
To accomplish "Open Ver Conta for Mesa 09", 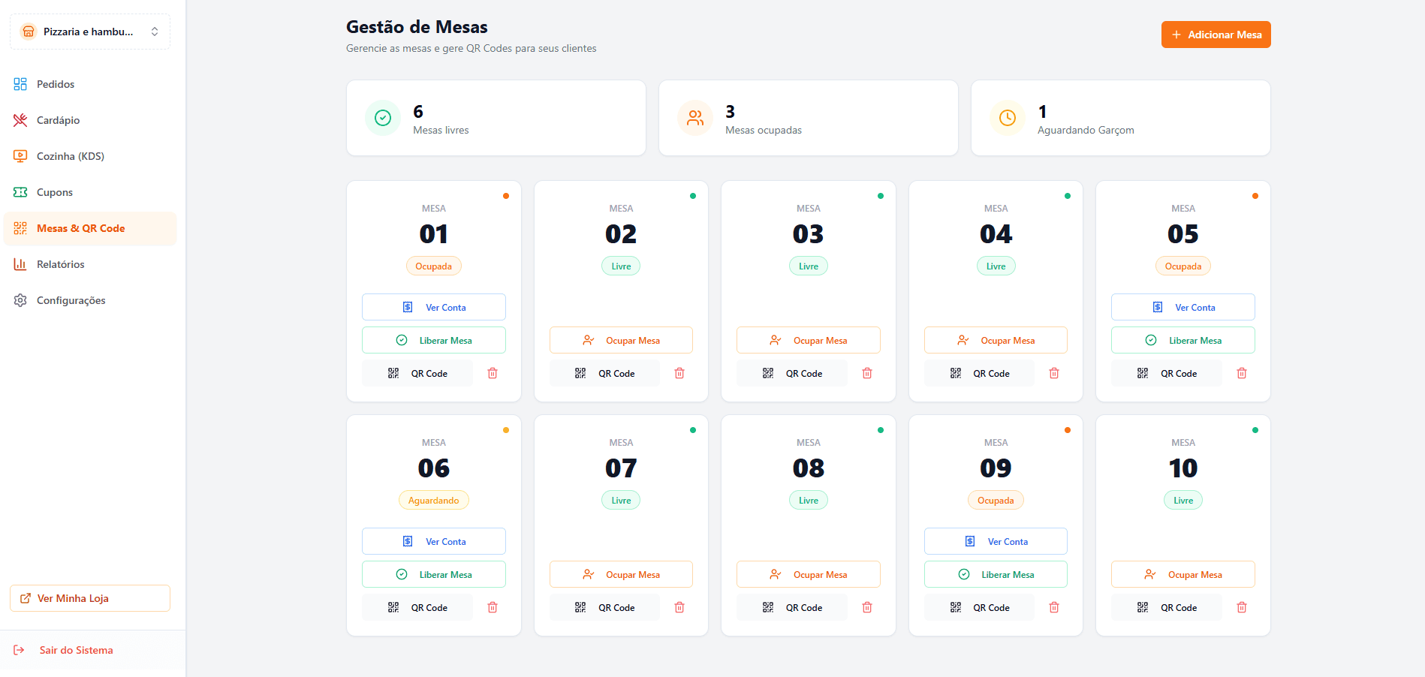I will coord(996,541).
